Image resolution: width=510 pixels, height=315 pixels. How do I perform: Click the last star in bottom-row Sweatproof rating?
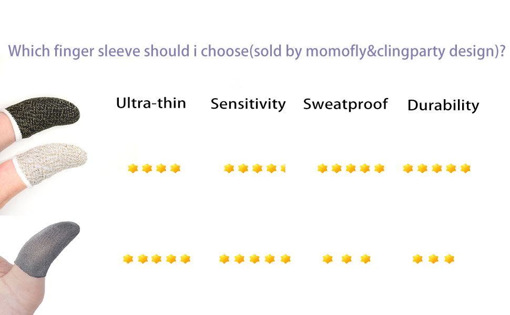pyautogui.click(x=365, y=259)
